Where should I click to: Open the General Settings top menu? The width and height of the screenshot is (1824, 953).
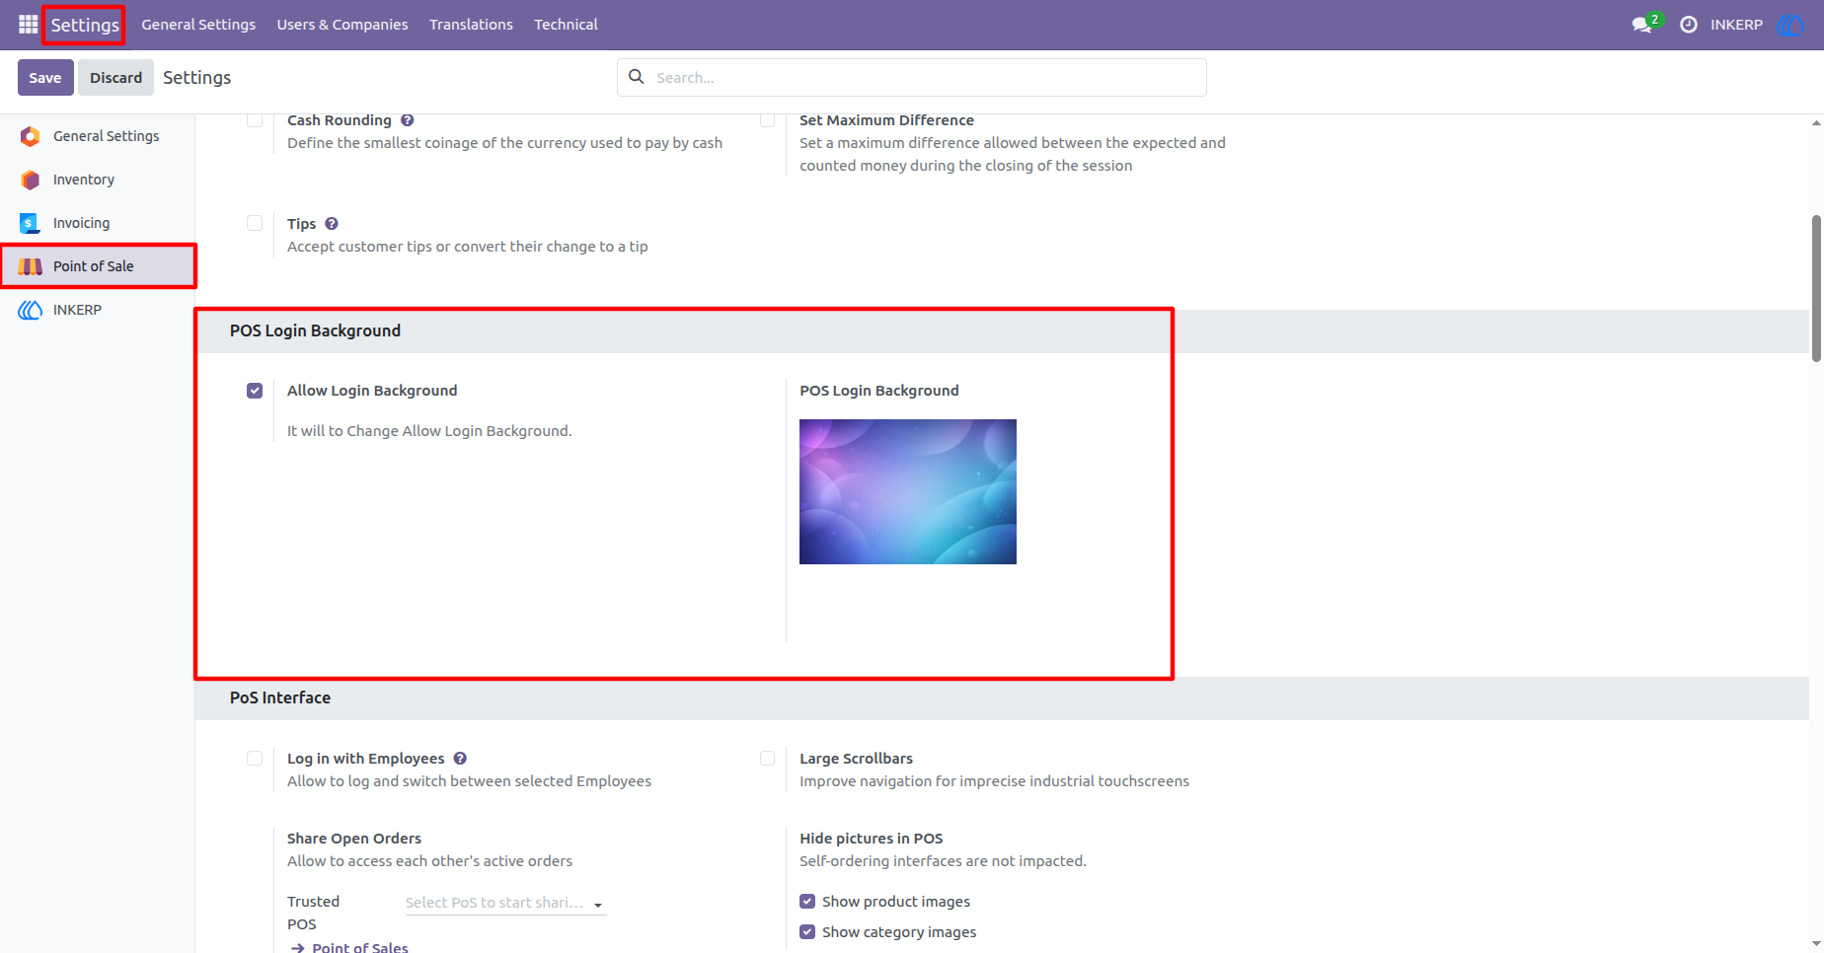click(198, 25)
